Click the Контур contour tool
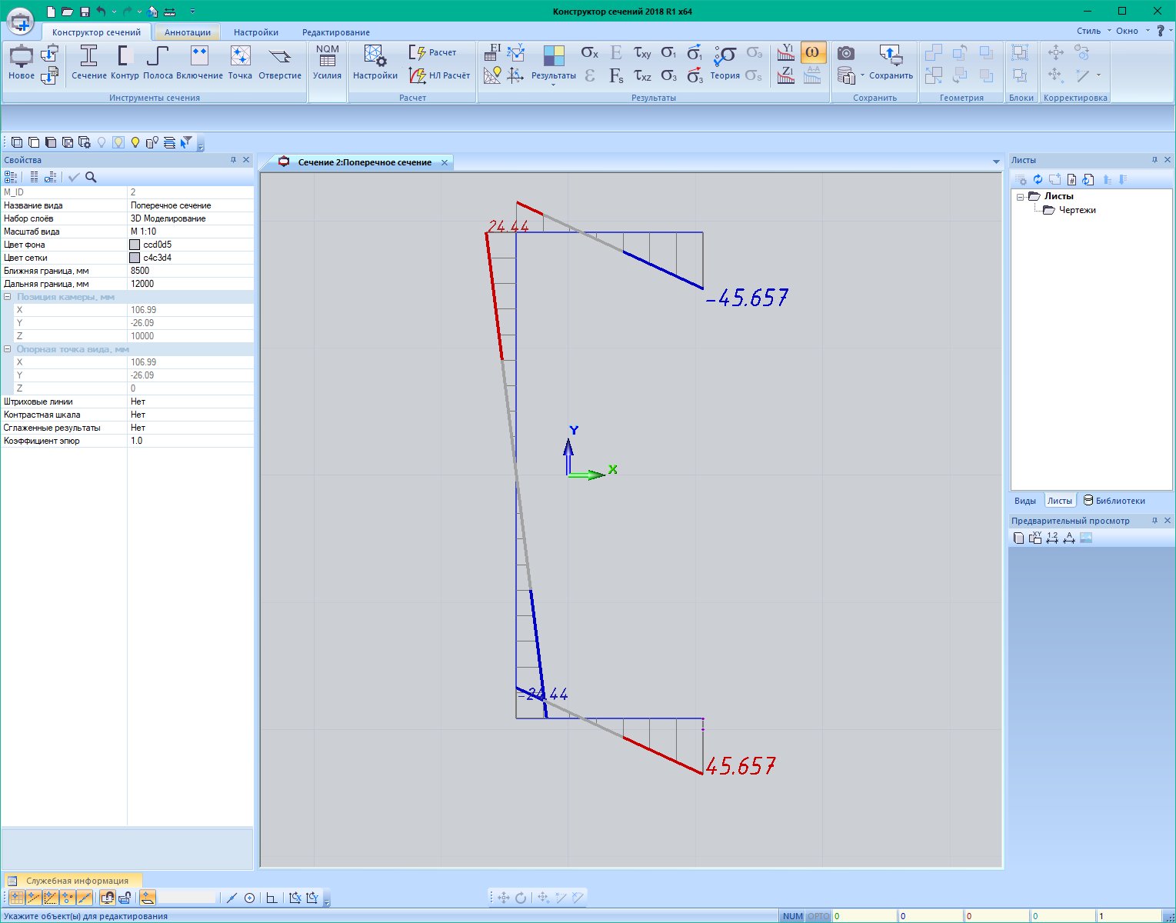The image size is (1176, 923). tap(125, 62)
